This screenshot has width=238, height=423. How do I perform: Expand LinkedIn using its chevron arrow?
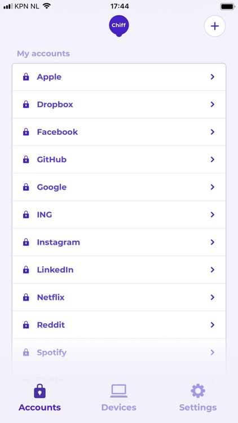coord(213,270)
